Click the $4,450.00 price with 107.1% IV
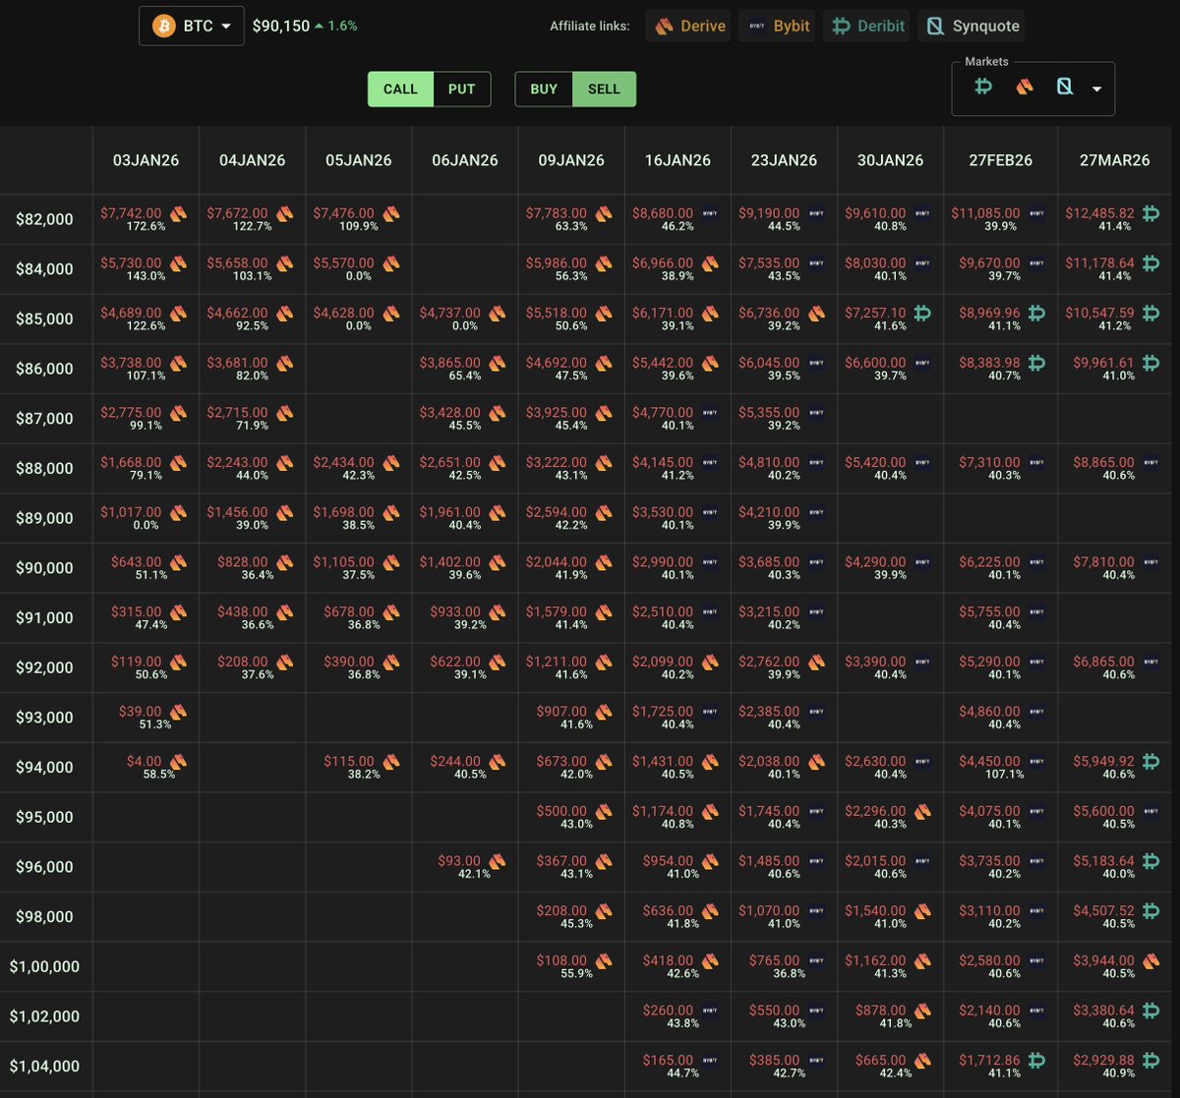1180x1098 pixels. (989, 761)
